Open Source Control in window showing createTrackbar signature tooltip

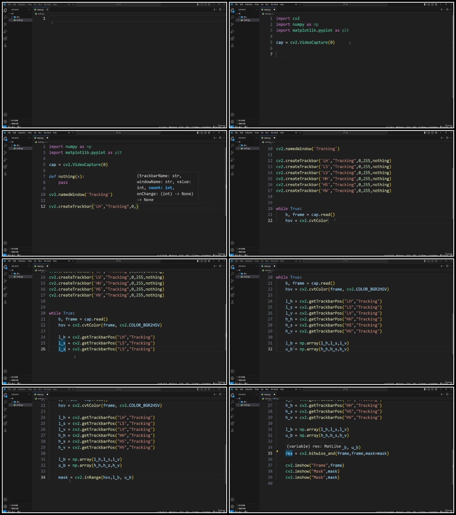click(5, 153)
